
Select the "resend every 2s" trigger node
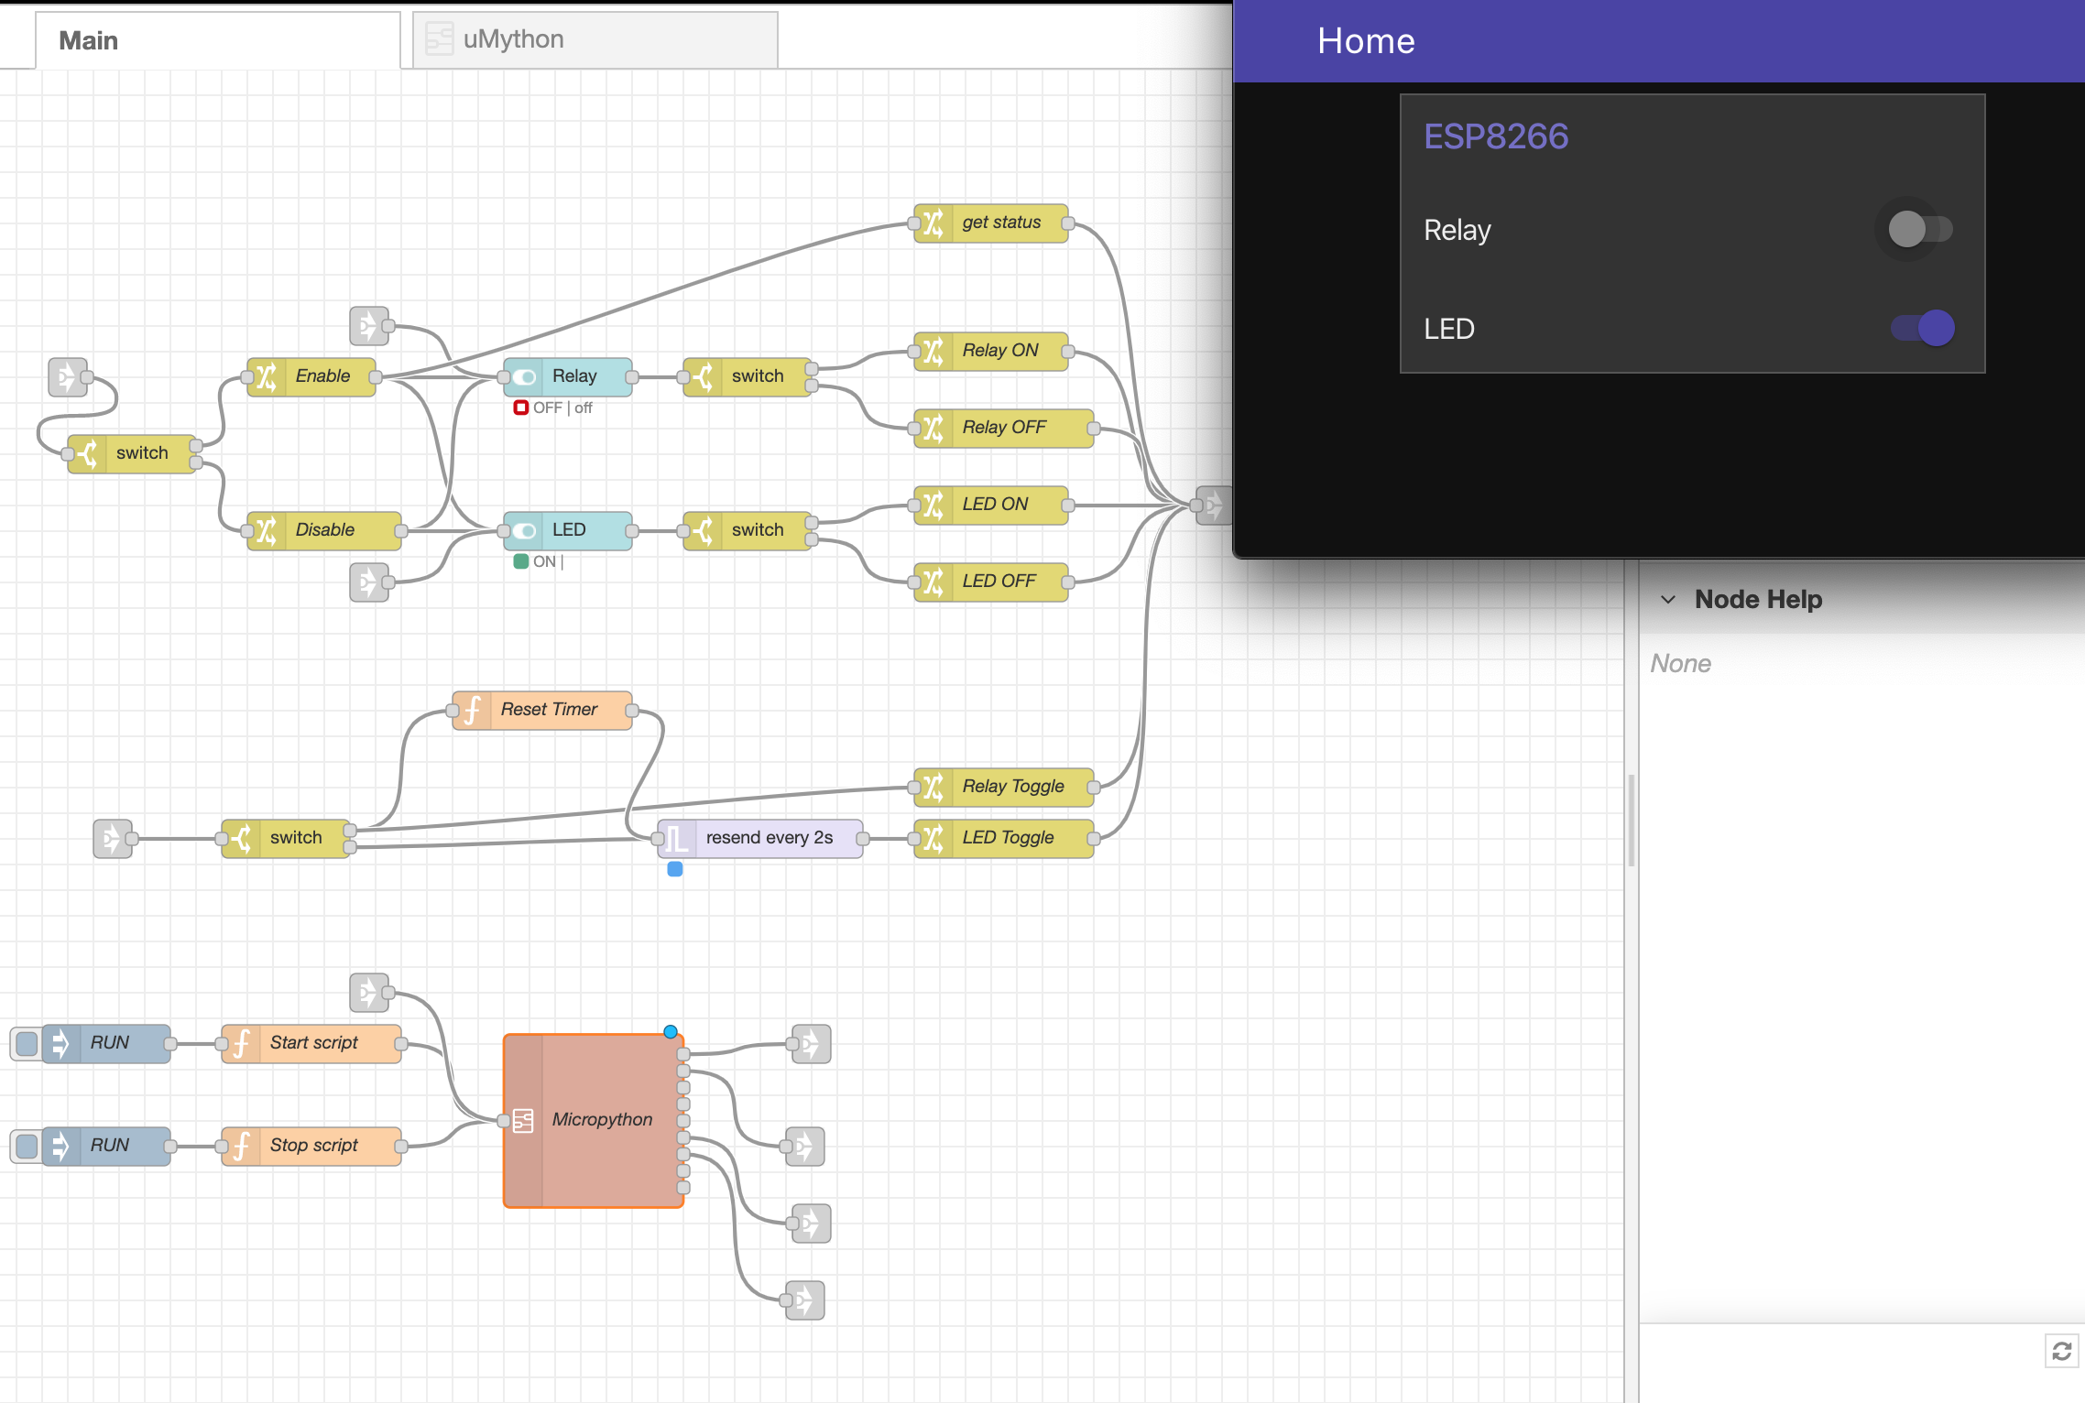pyautogui.click(x=759, y=837)
